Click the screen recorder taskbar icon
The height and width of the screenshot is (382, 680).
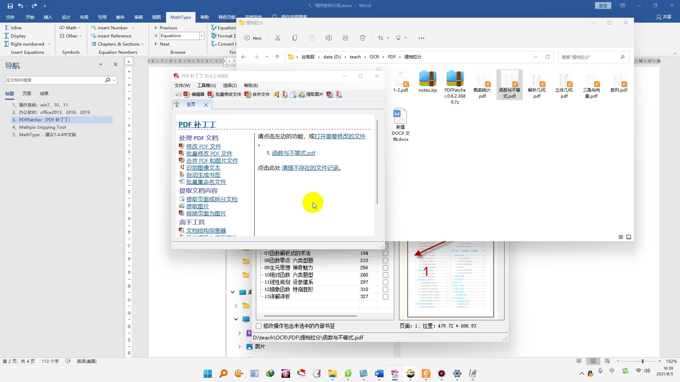point(441,374)
